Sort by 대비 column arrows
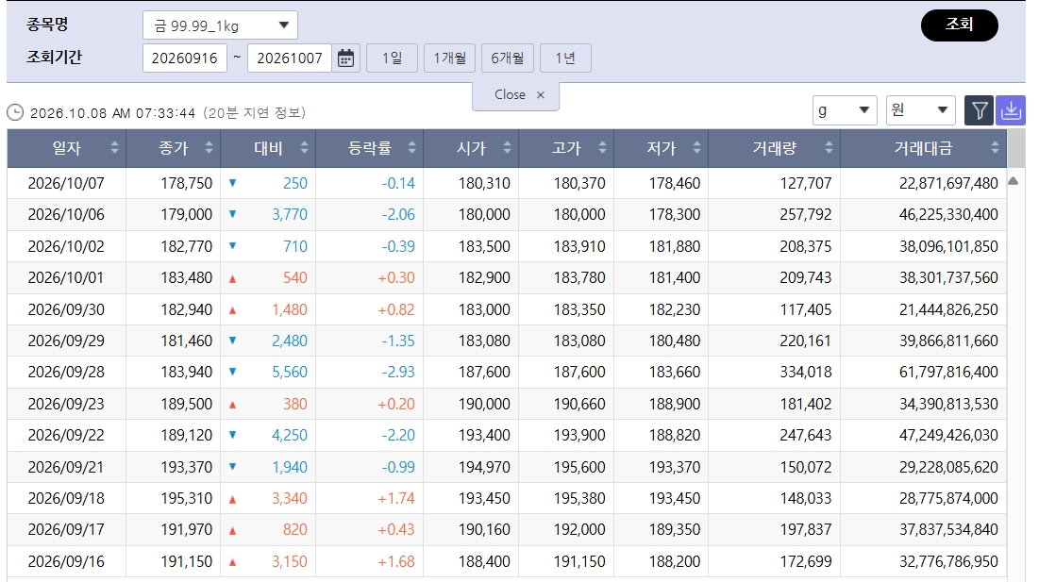This screenshot has height=582, width=1039. coord(304,148)
